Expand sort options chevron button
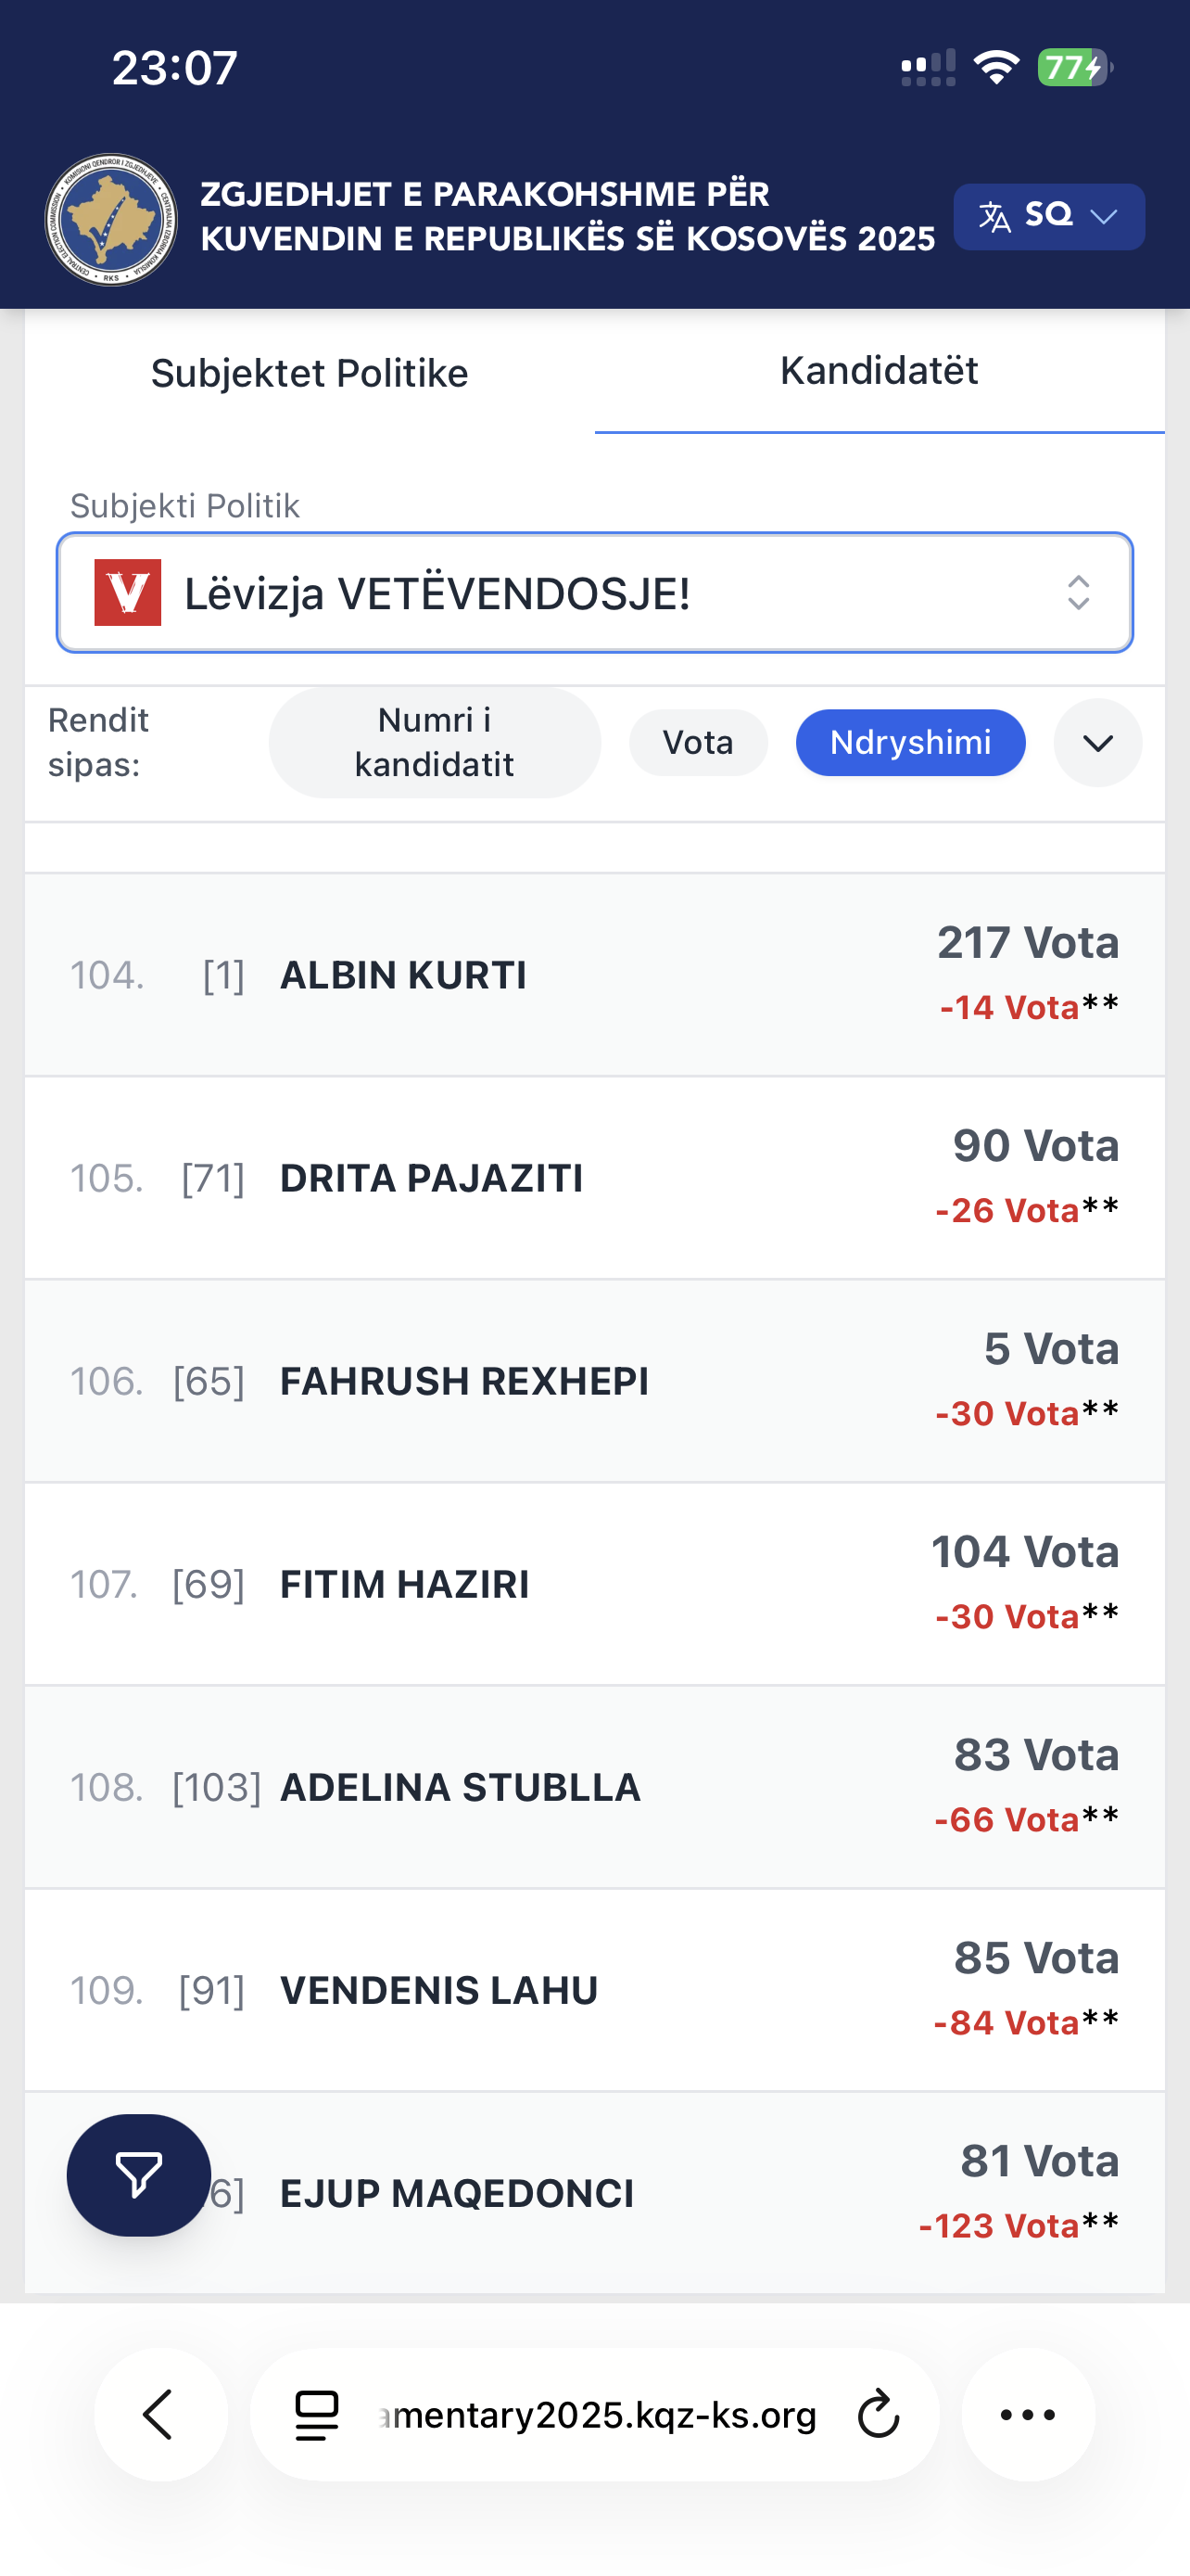1190x2576 pixels. click(1097, 743)
